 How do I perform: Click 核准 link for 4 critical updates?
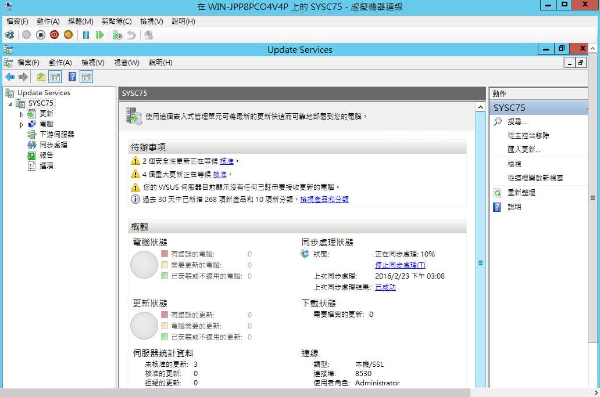coord(220,175)
